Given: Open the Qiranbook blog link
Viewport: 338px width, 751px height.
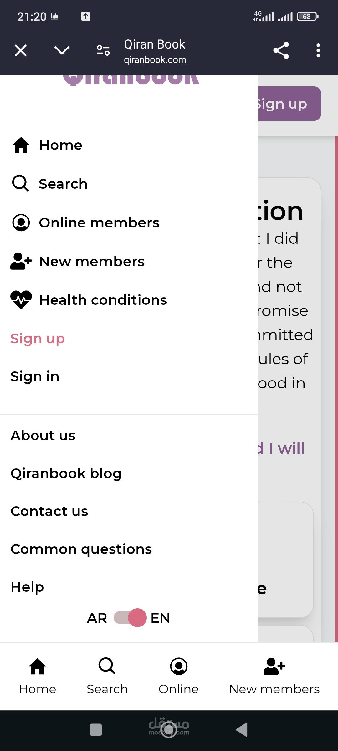Looking at the screenshot, I should [66, 473].
